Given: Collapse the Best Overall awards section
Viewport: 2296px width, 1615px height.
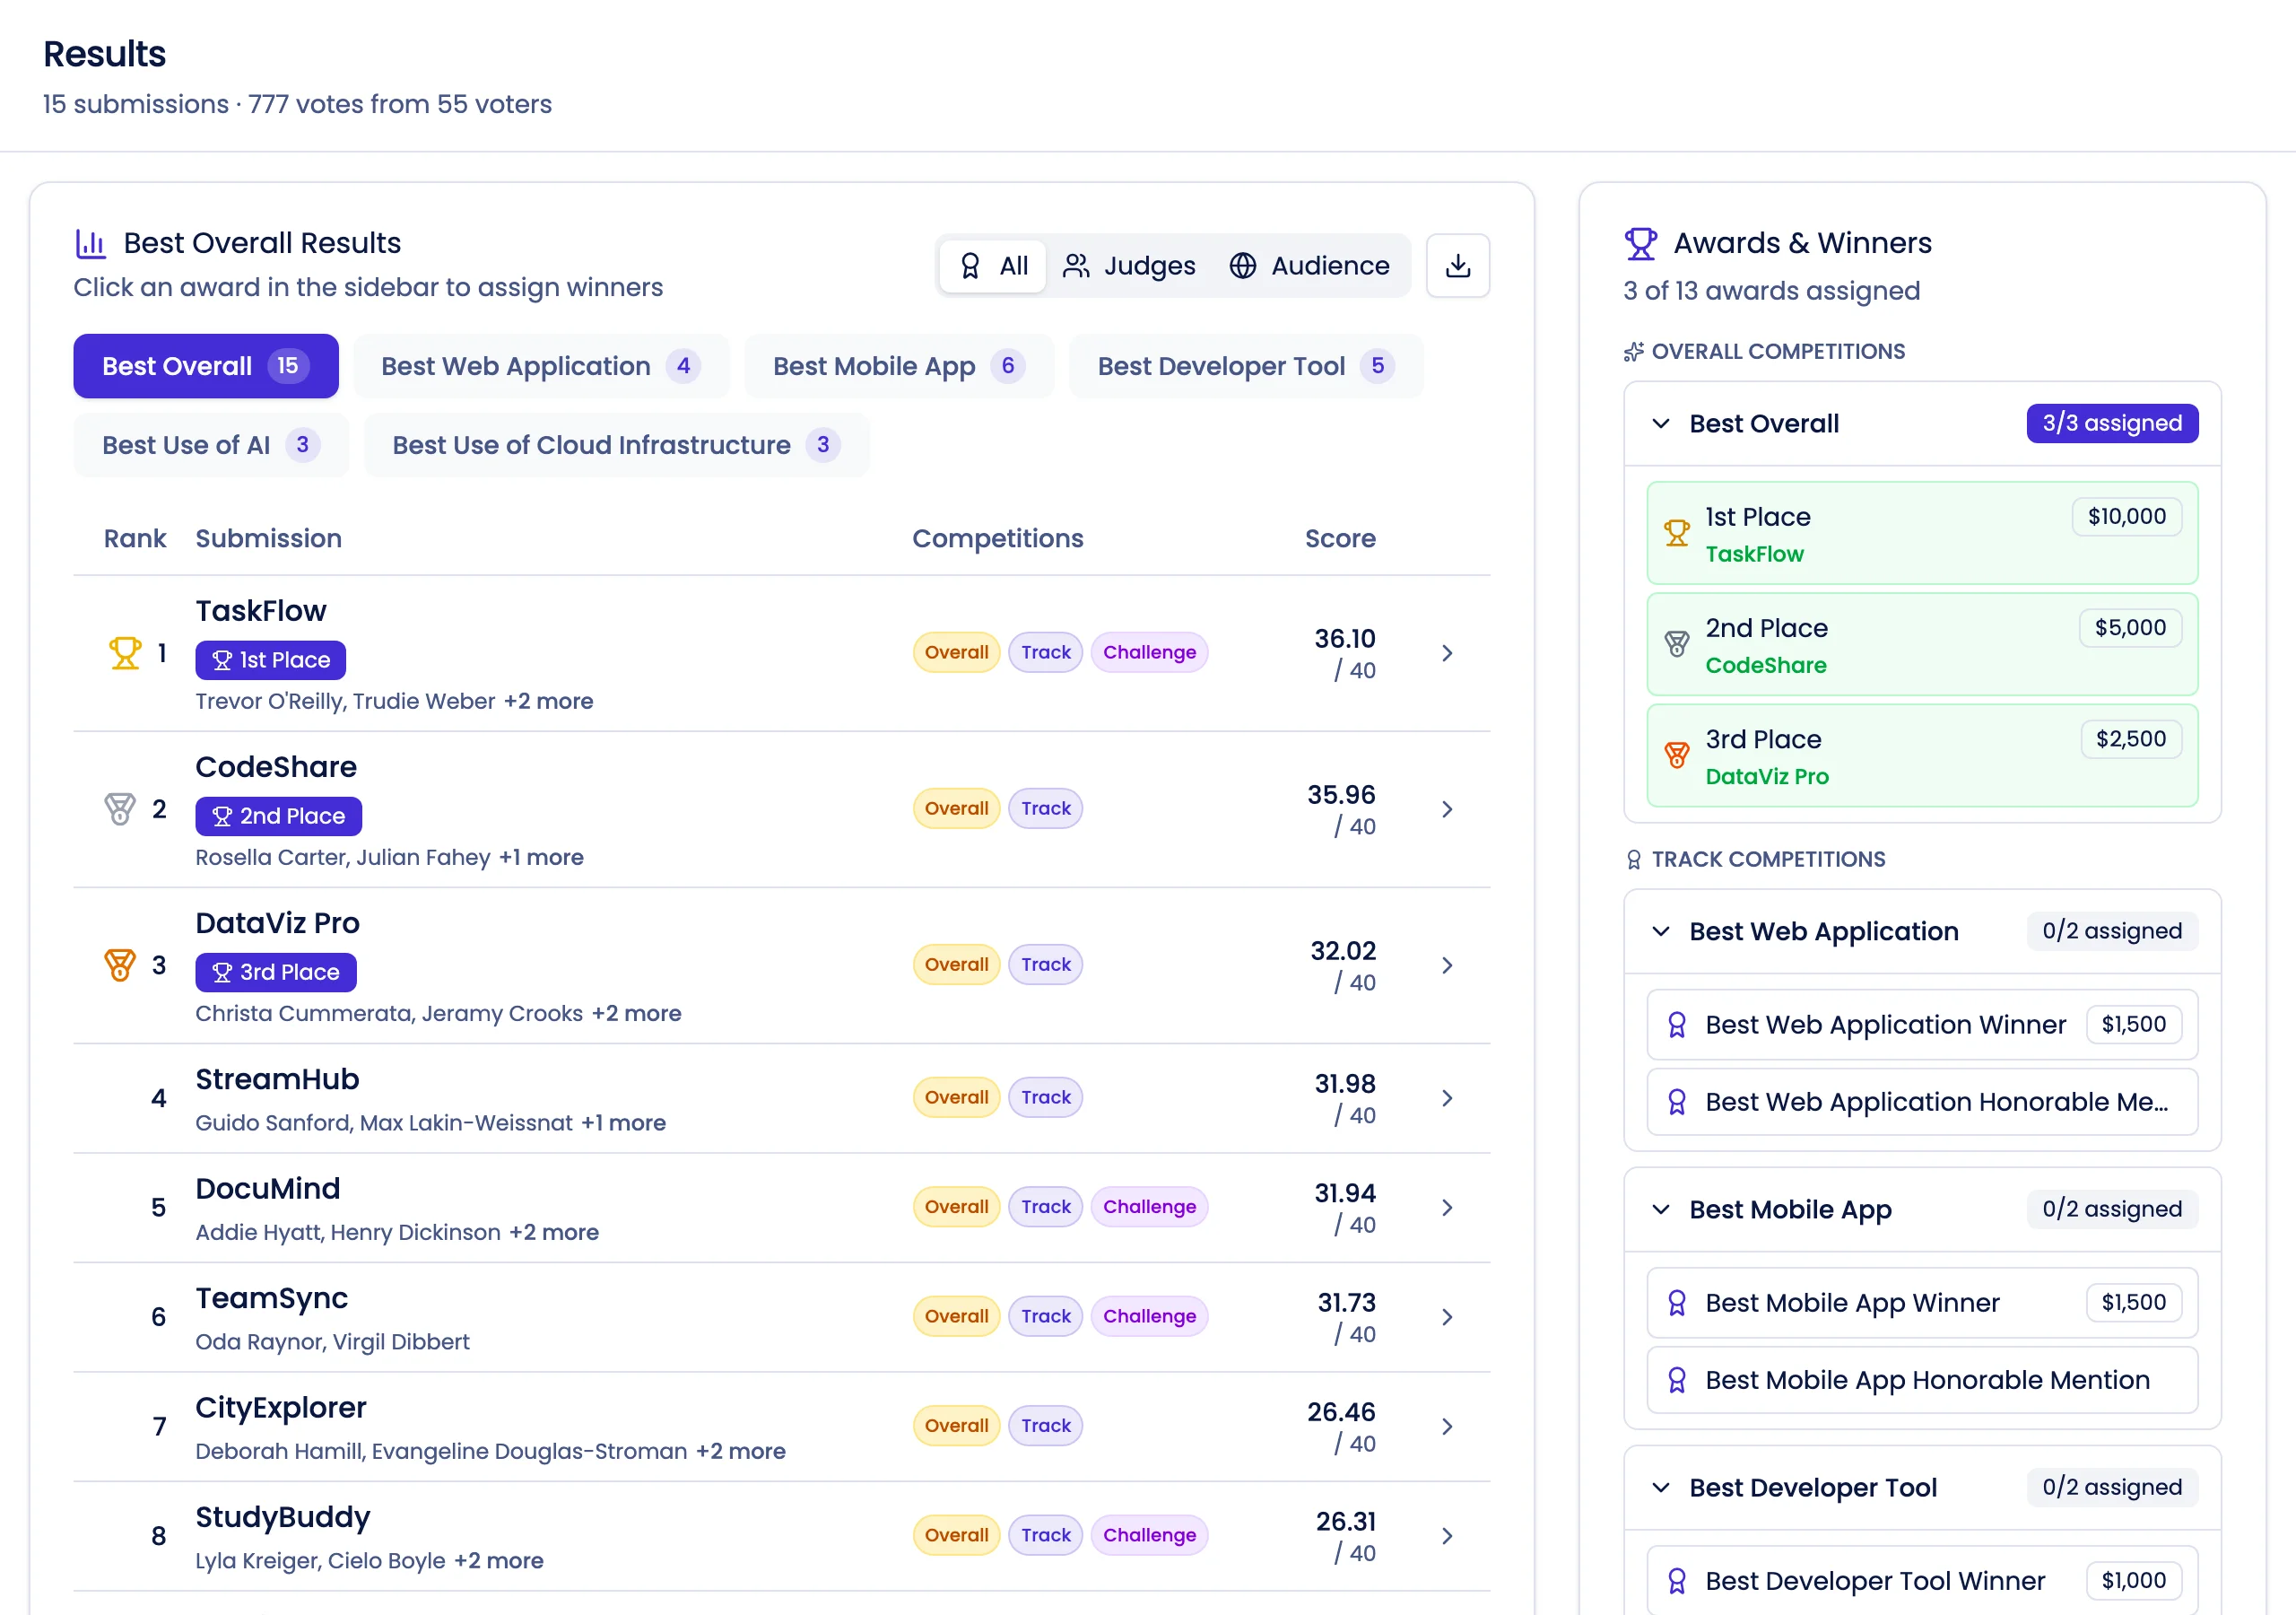Looking at the screenshot, I should pos(1660,423).
